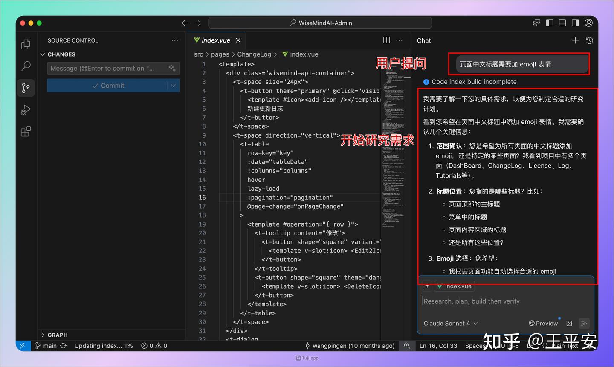Send the chat message with the paper plane icon
614x367 pixels.
coord(584,323)
